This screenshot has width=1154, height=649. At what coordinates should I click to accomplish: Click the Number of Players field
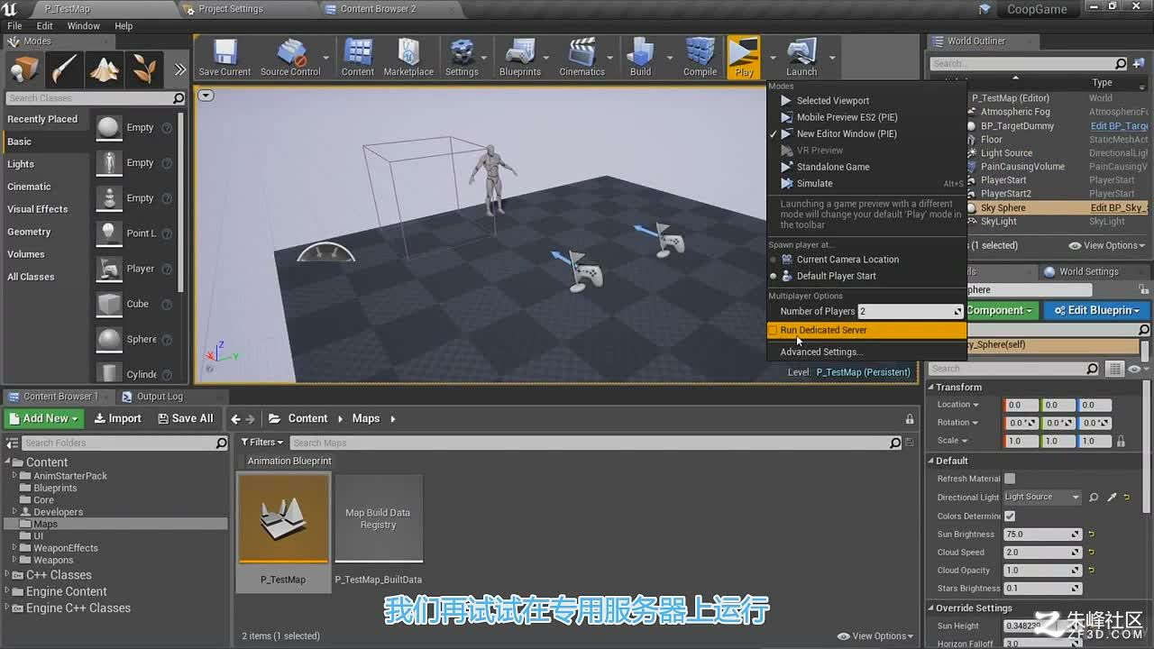click(x=911, y=311)
